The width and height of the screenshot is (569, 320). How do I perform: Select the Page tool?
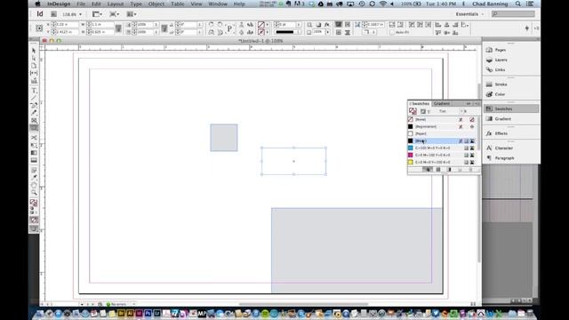pyautogui.click(x=34, y=66)
